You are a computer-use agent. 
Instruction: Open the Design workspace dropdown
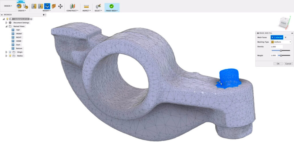pos(8,6)
